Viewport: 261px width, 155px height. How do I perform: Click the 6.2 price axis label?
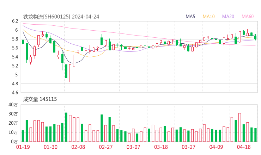click(15, 21)
